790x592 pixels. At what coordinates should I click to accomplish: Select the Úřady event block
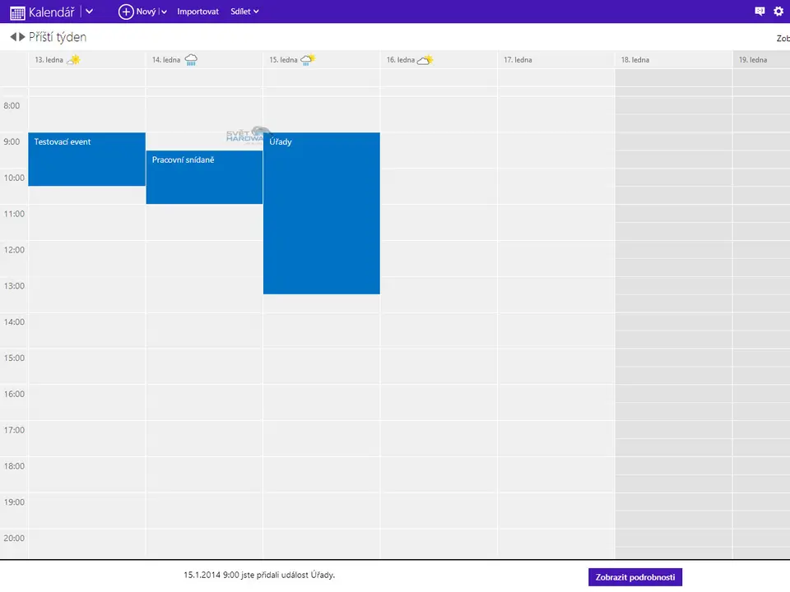[x=321, y=213]
